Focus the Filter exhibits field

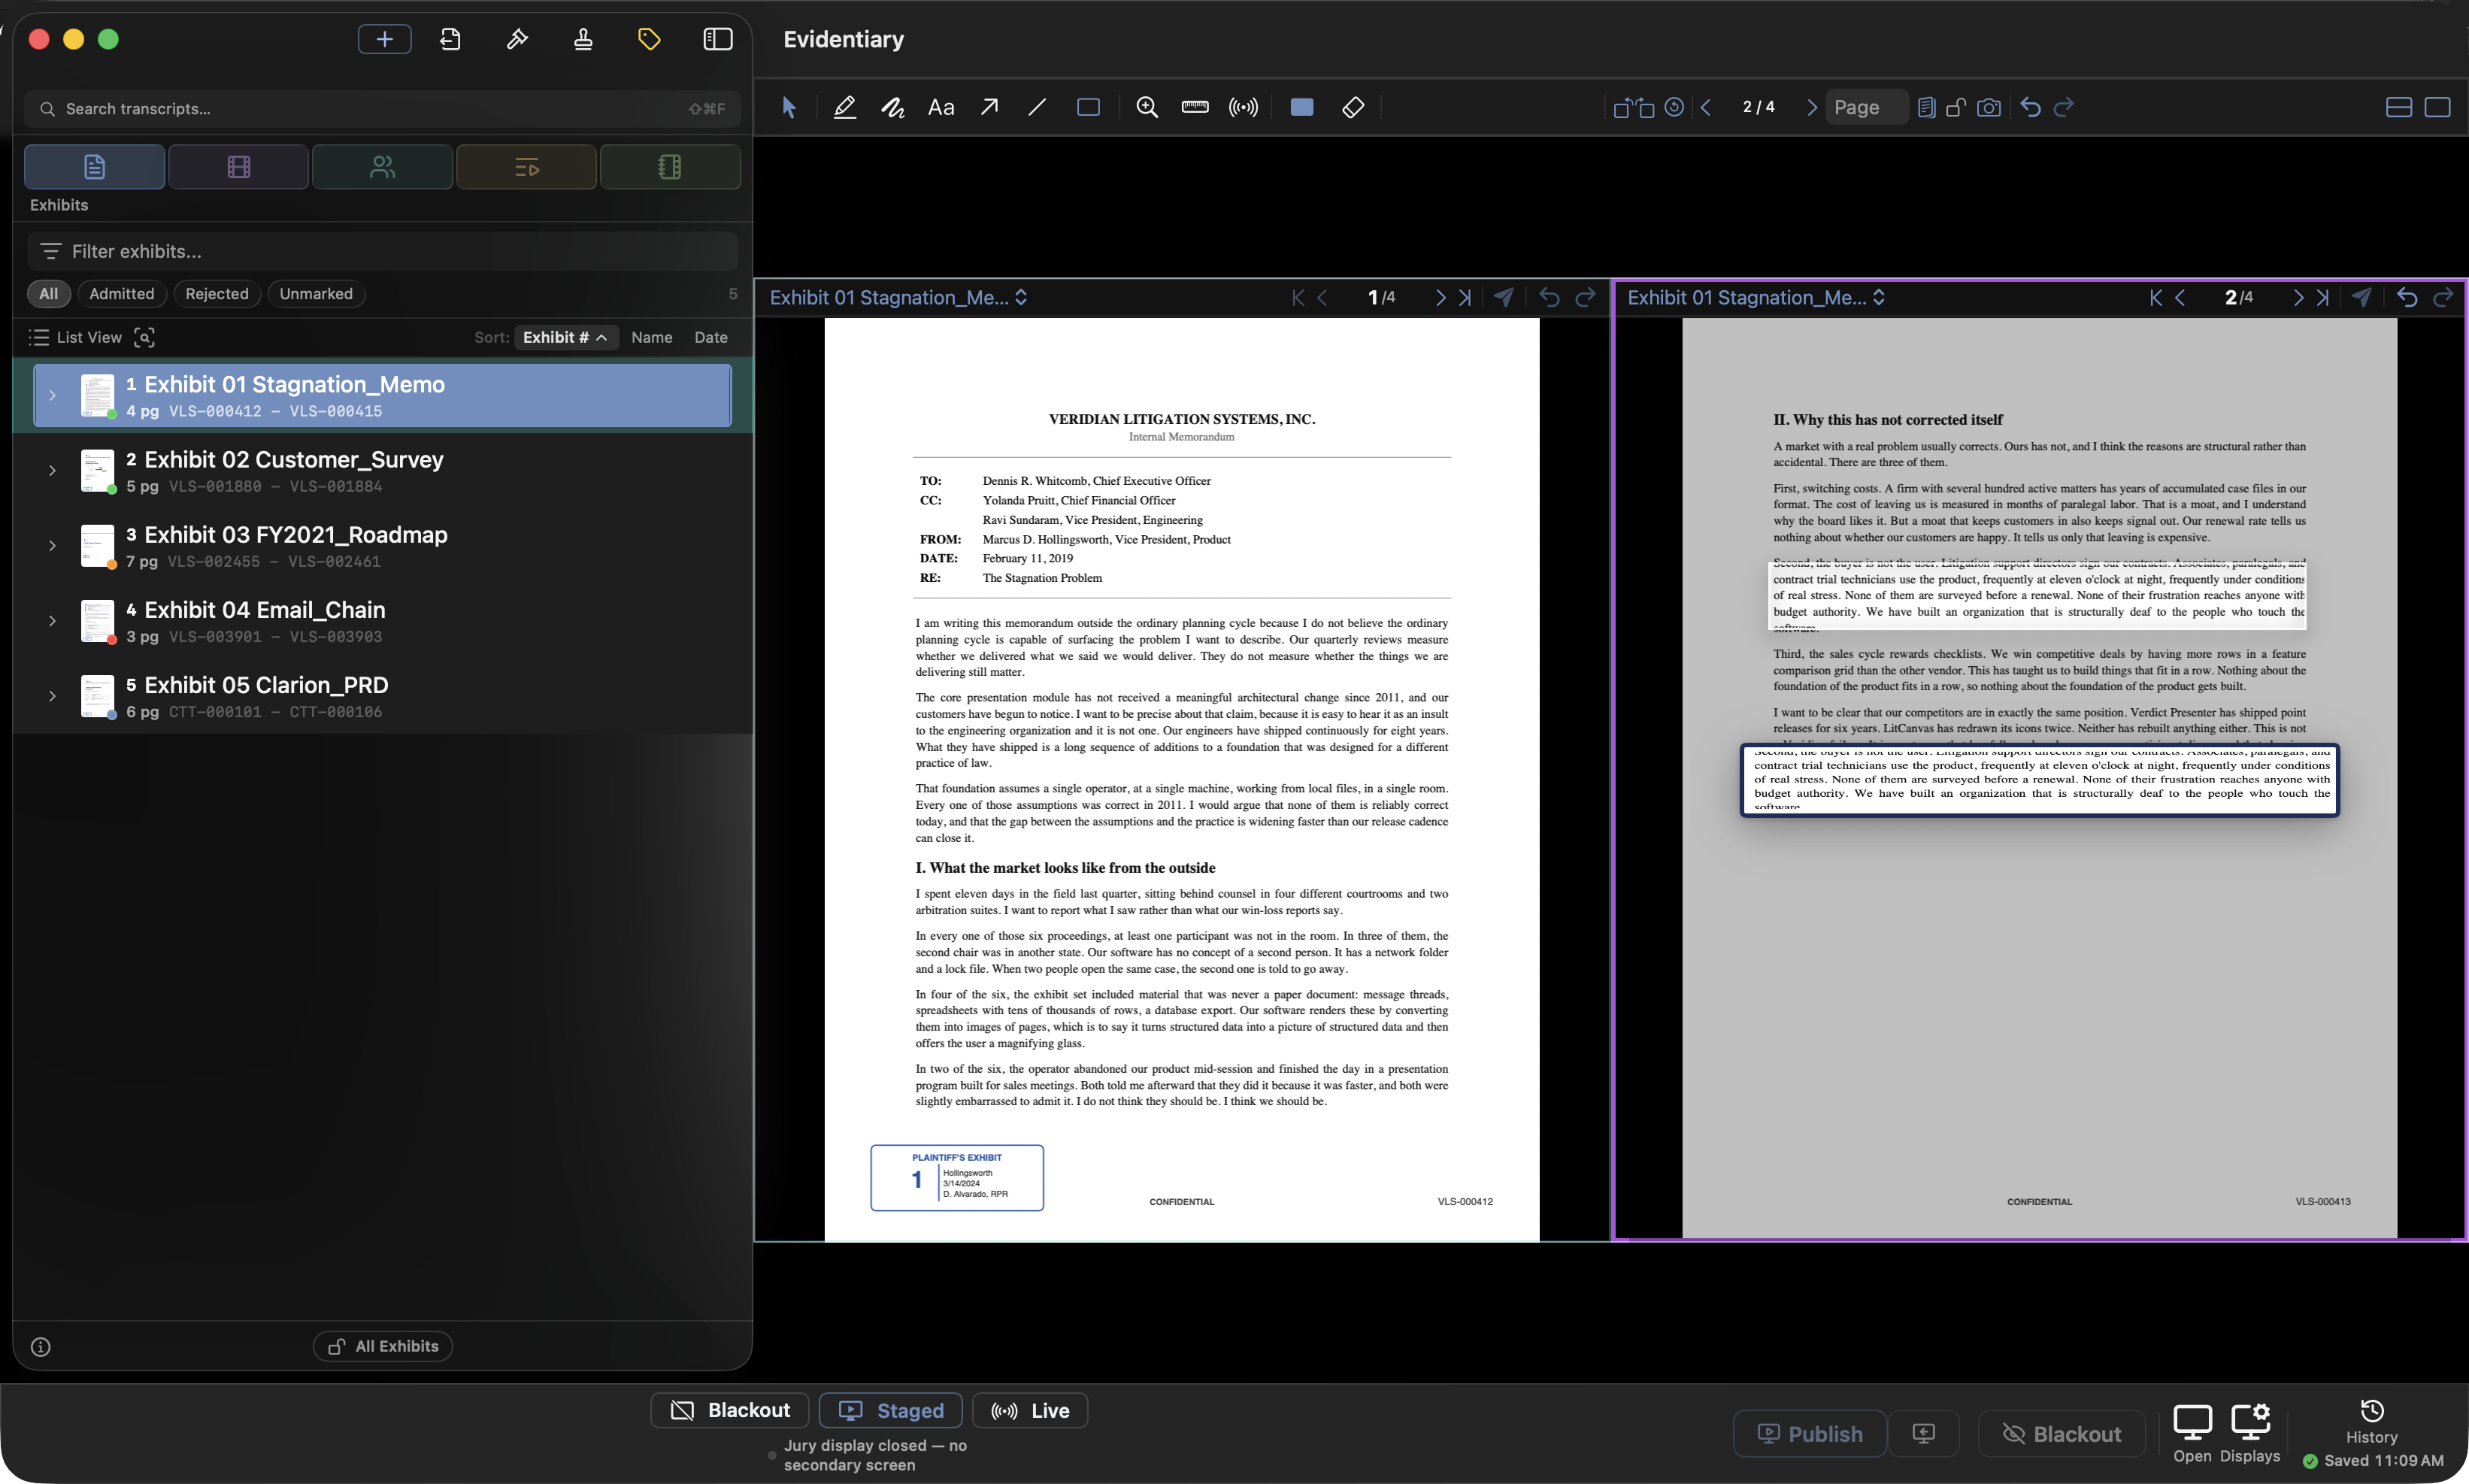click(382, 251)
